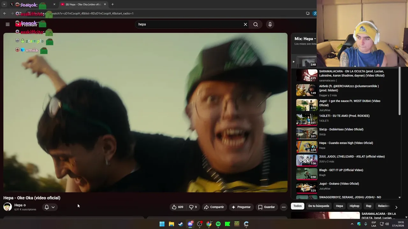The image size is (408, 229).
Task: Play Blagh - GET IT UP video
Action: 346,173
